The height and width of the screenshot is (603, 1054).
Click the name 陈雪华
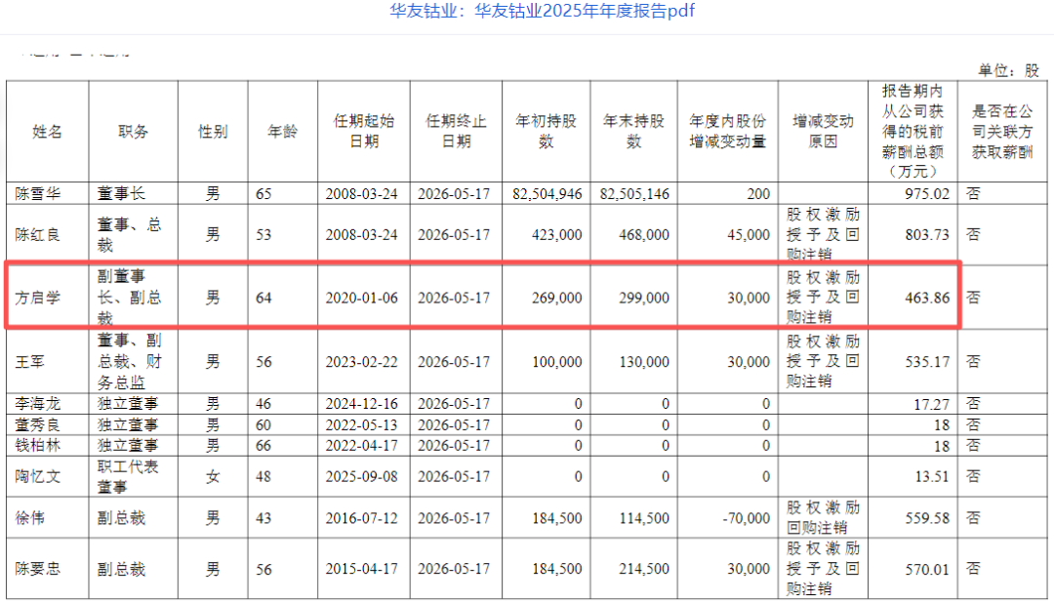[38, 194]
